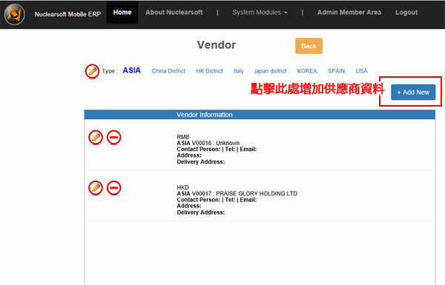Click text 'ASIA V00016 : Unknown'
The width and height of the screenshot is (445, 285).
coord(208,143)
